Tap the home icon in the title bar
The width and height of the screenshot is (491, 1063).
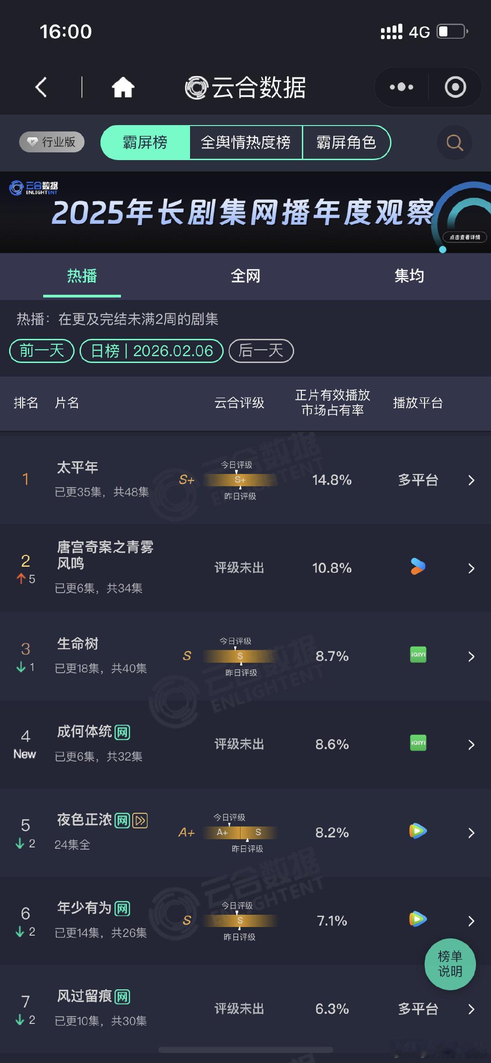tap(124, 87)
